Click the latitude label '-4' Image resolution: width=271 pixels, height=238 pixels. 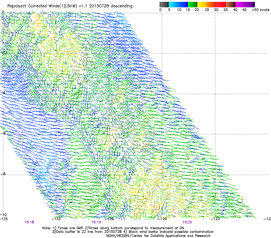click(x=3, y=93)
